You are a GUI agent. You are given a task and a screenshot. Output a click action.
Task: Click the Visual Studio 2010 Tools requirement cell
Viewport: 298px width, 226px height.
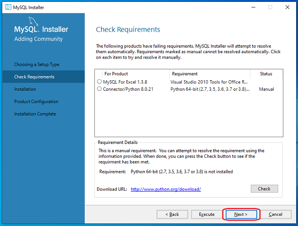[209, 82]
